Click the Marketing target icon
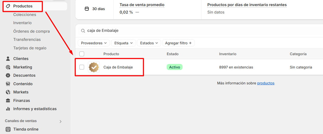323x134 pixels. coord(8,67)
